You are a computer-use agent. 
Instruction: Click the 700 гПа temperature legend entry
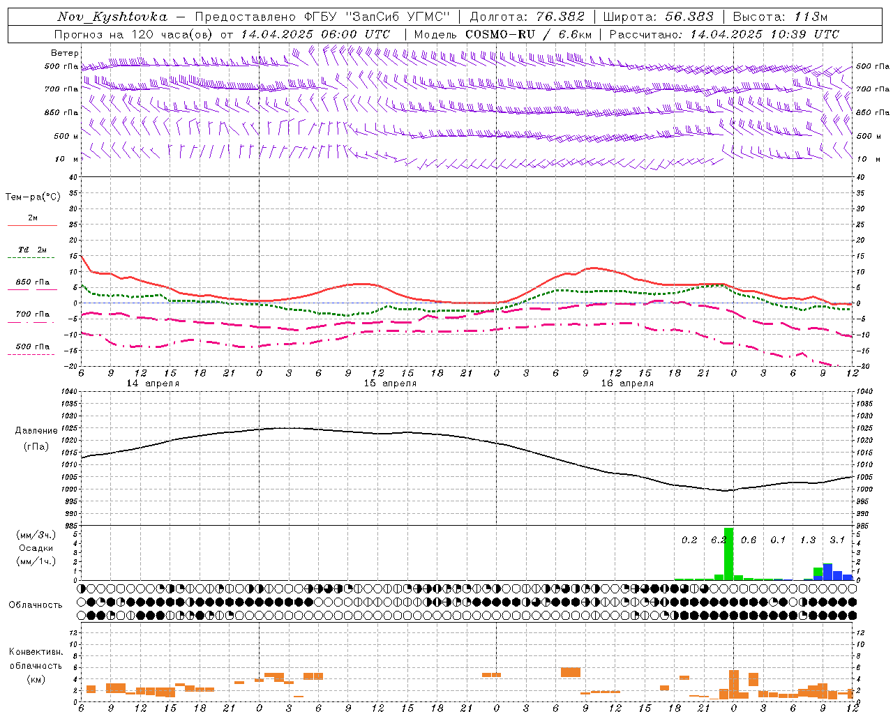(32, 314)
